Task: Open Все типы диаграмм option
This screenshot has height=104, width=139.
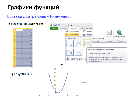Action: click(76, 59)
